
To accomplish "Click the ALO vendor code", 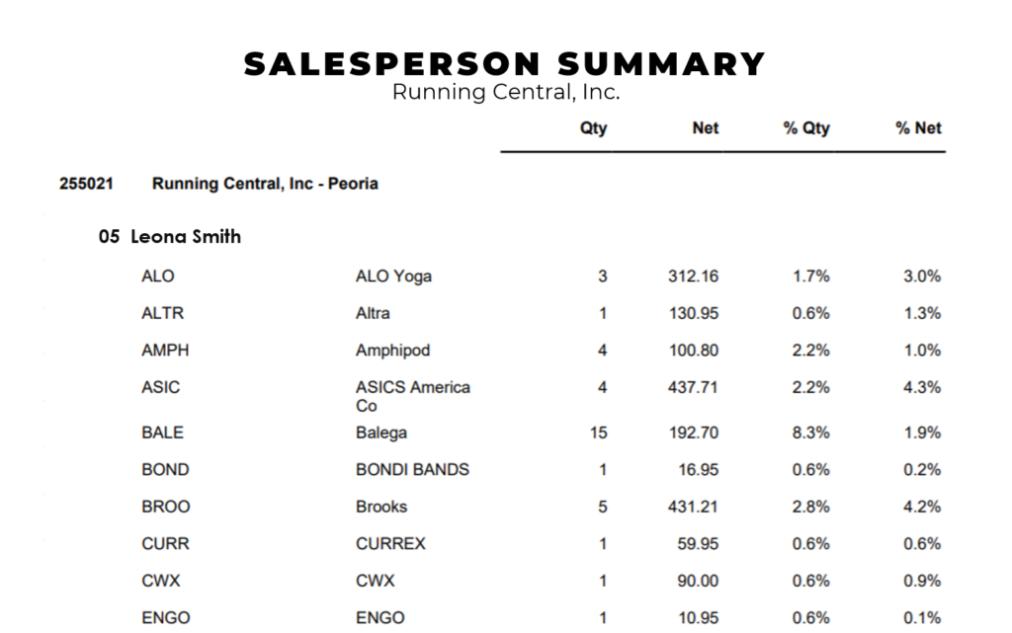I will 157,276.
